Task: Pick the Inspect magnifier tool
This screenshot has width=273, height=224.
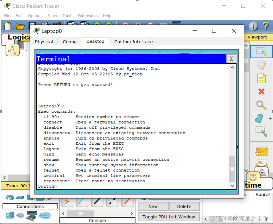Action: point(261,105)
